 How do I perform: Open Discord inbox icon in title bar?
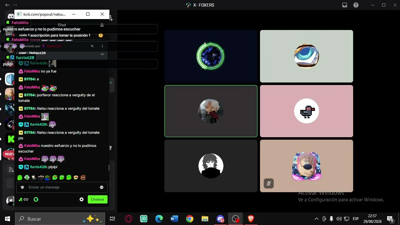tap(345, 5)
